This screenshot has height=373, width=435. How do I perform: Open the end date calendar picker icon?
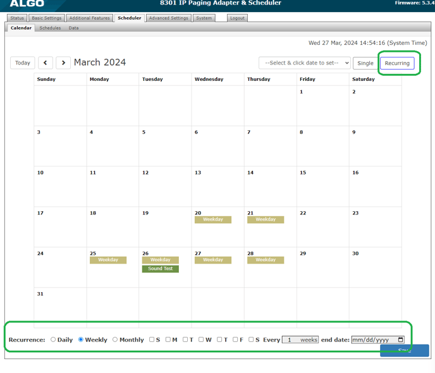(400, 339)
